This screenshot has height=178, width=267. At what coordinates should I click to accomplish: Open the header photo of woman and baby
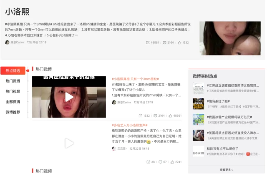(x=230, y=38)
